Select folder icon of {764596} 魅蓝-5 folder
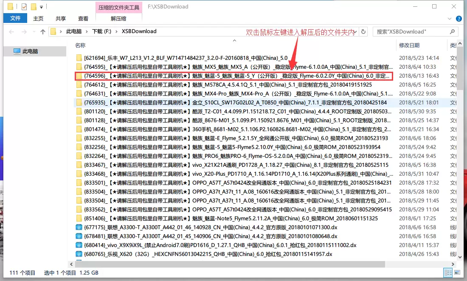 point(79,76)
